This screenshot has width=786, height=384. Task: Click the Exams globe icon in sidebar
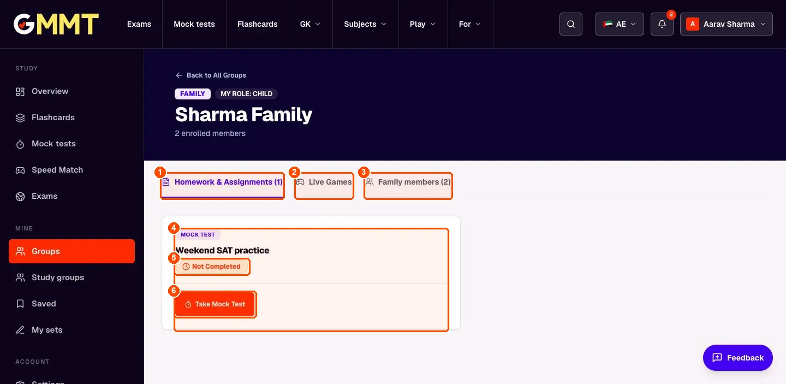click(20, 196)
